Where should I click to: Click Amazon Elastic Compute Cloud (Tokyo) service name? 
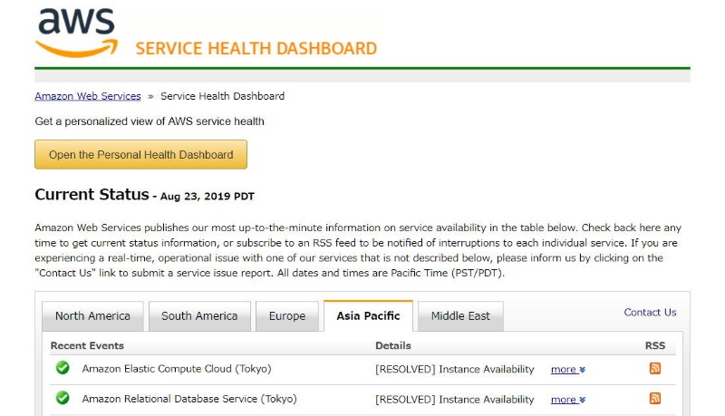(x=177, y=369)
